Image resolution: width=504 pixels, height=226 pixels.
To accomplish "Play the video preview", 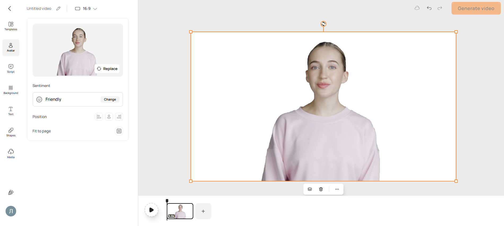I will [x=151, y=210].
